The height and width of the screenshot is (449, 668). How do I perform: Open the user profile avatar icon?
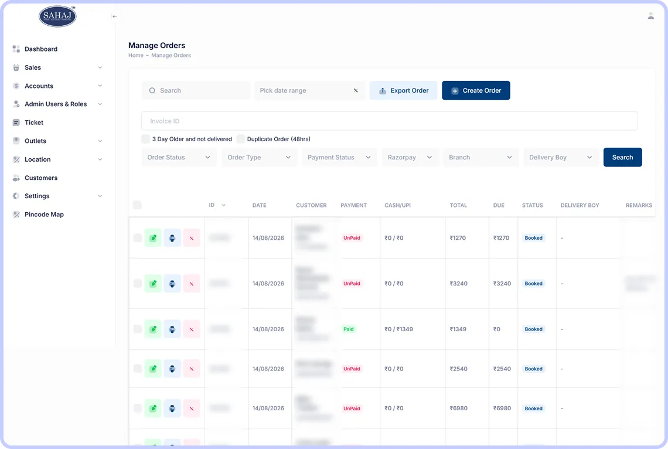(x=650, y=16)
